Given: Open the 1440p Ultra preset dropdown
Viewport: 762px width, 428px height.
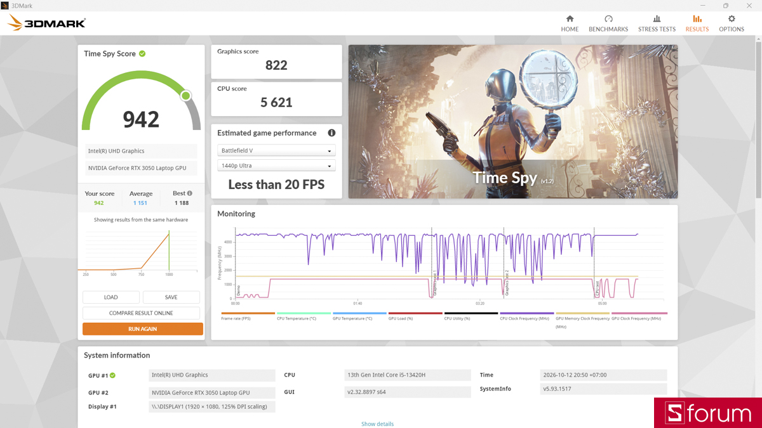Looking at the screenshot, I should 276,165.
